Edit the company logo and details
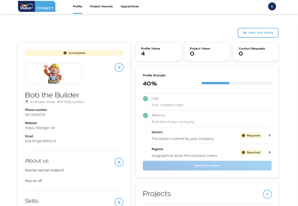Viewport: 298px width, 206px height. pos(119,67)
